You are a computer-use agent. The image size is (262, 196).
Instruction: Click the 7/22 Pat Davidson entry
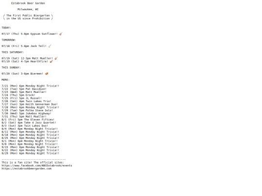point(24,89)
